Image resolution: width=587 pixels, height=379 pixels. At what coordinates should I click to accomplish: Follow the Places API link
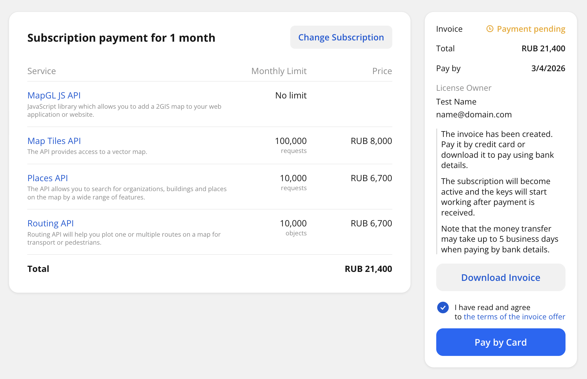(x=47, y=178)
